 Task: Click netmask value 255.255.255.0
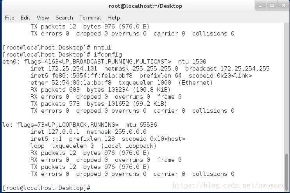[x=155, y=69]
